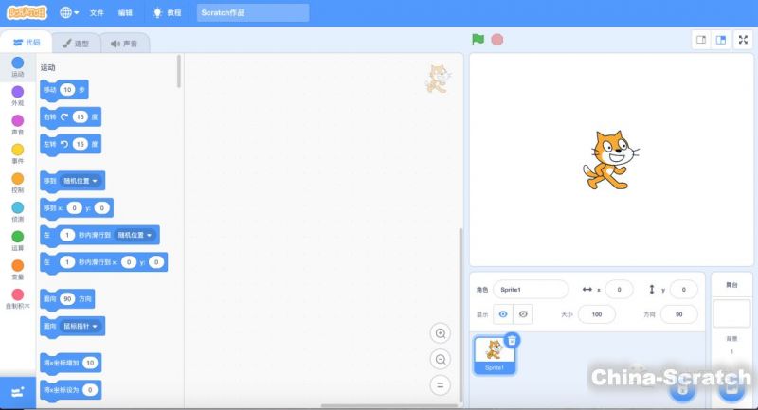Switch to small stage layout

702,40
